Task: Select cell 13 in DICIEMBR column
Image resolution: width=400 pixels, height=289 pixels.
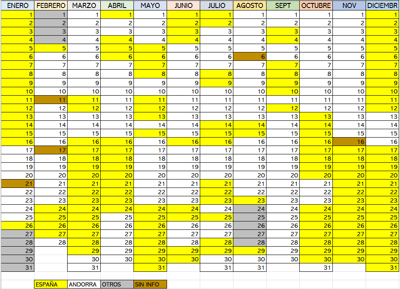Action: pos(383,117)
